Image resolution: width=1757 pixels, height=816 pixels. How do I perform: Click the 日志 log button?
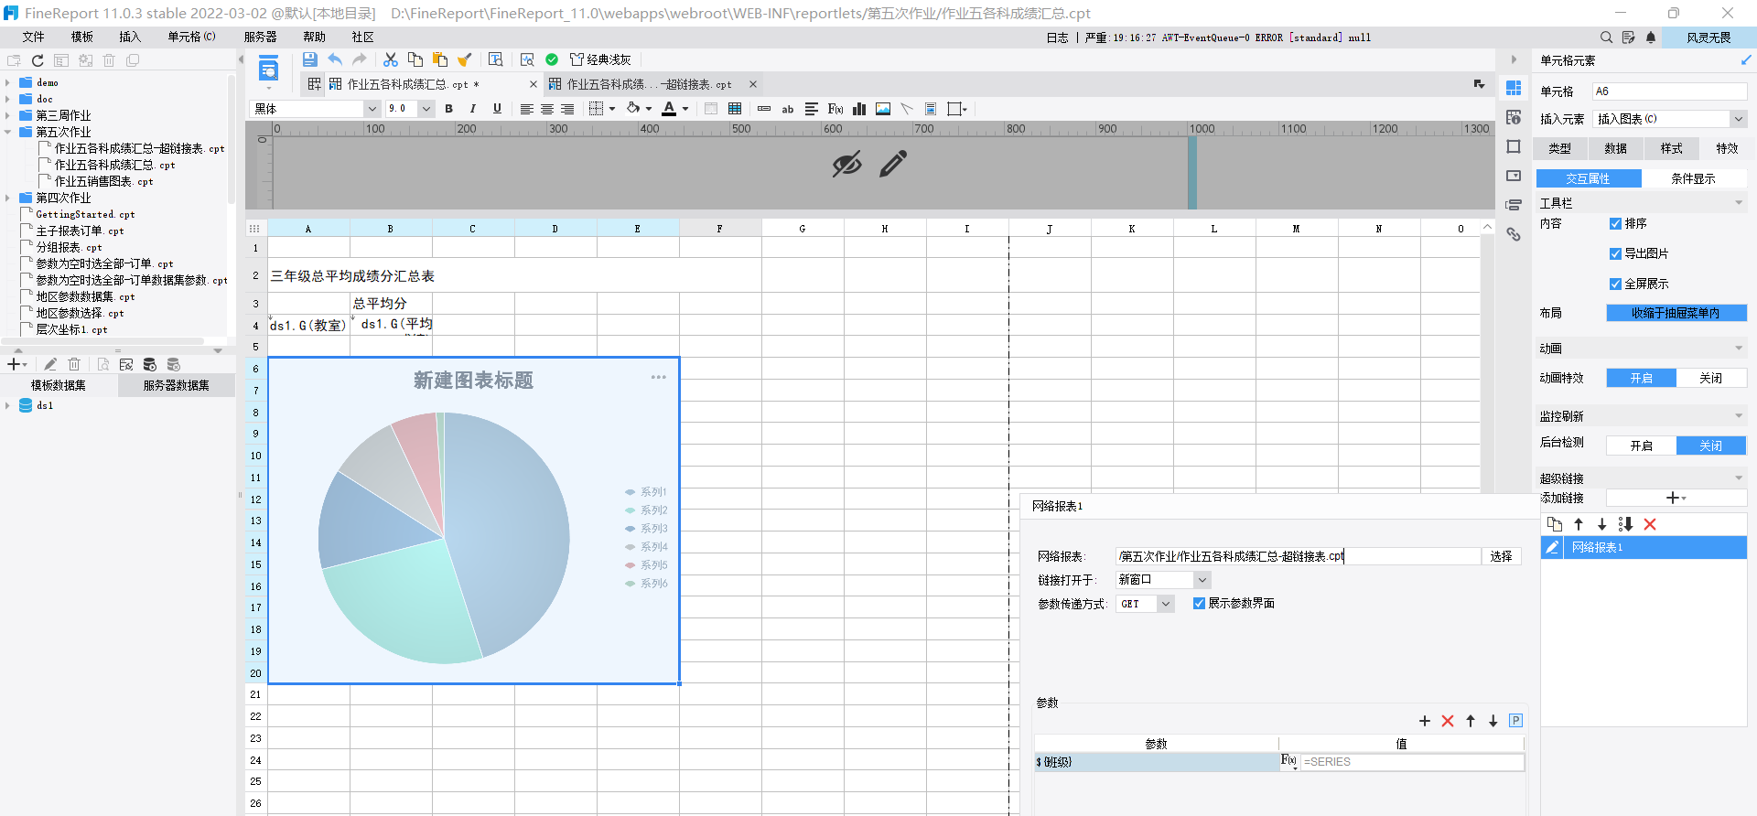tap(1057, 38)
